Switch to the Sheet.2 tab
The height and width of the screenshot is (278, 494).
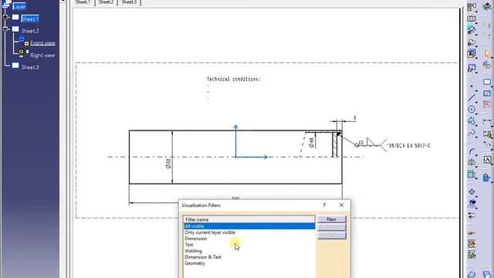pos(106,2)
